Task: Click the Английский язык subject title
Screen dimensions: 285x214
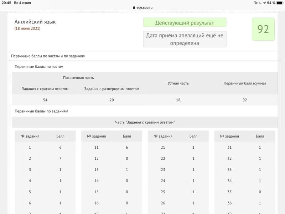Action: click(35, 22)
